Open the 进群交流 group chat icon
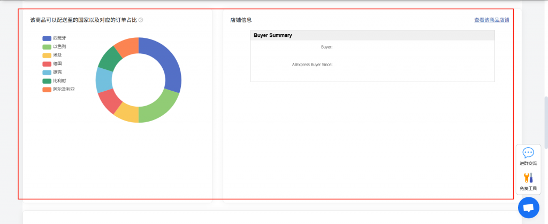The height and width of the screenshot is (224, 548). [528, 156]
